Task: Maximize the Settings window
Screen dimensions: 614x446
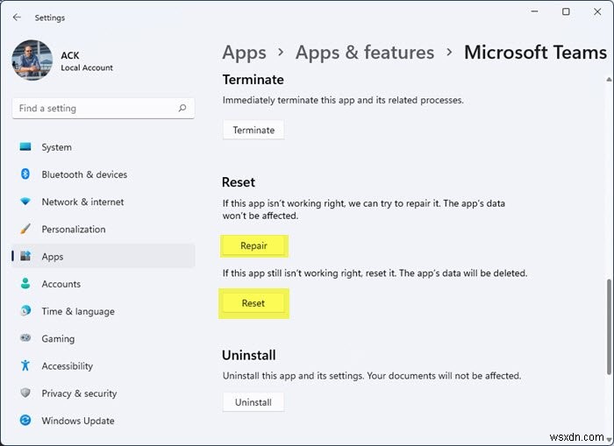Action: point(566,11)
